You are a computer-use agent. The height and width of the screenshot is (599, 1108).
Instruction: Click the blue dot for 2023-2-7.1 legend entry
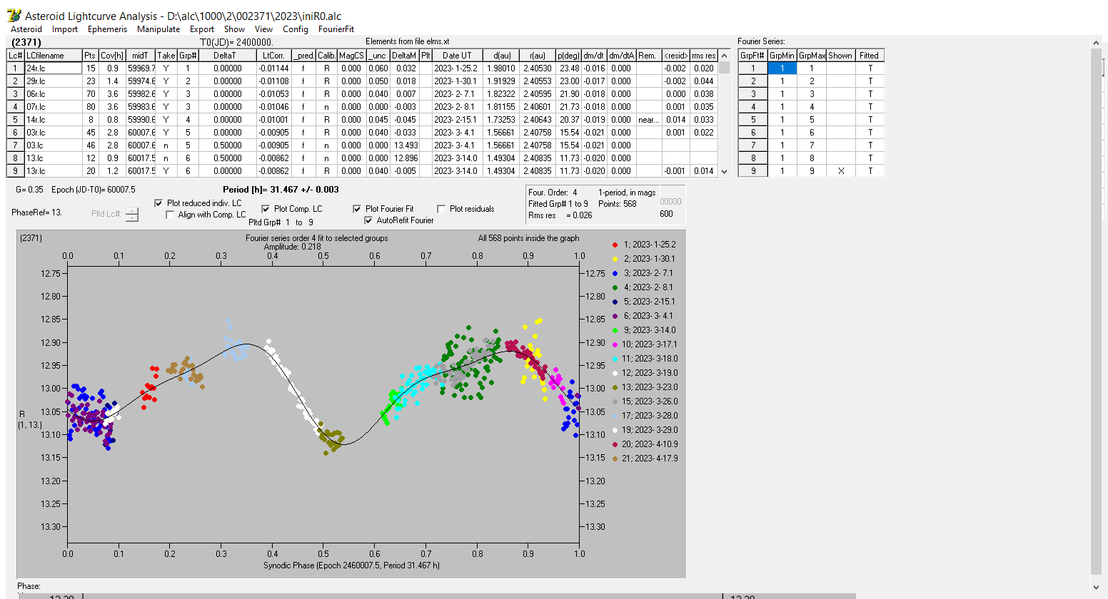click(x=615, y=273)
